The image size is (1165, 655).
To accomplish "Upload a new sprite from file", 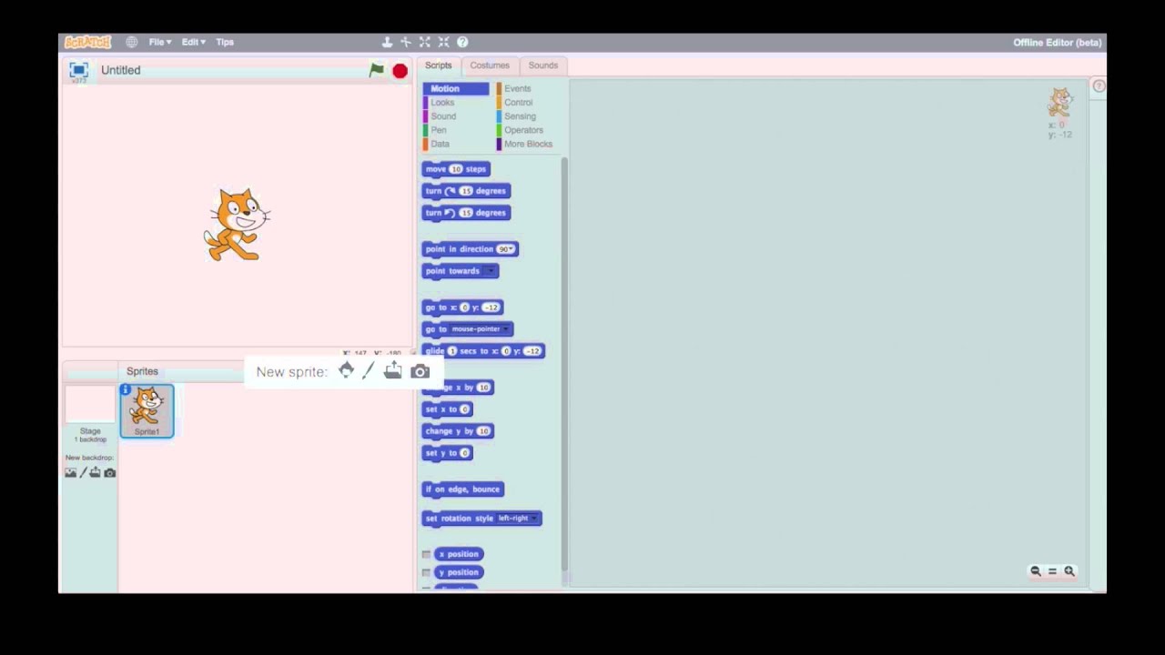I will (392, 370).
